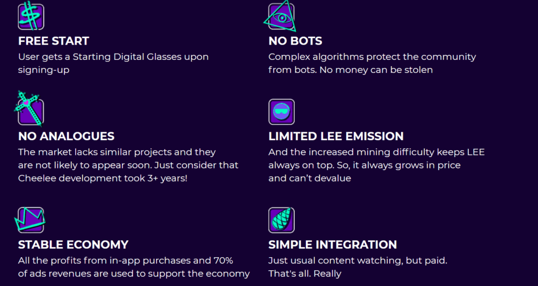Click the LIMITED LEE EMISSION heading
The image size is (538, 286).
(336, 136)
